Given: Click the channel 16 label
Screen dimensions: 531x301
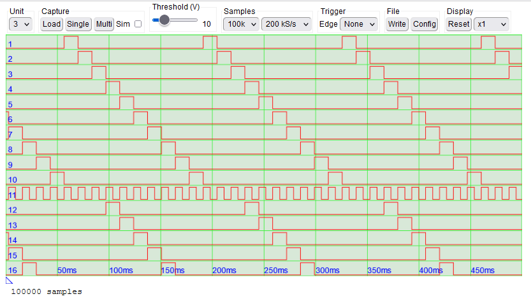Looking at the screenshot, I should coord(12,270).
